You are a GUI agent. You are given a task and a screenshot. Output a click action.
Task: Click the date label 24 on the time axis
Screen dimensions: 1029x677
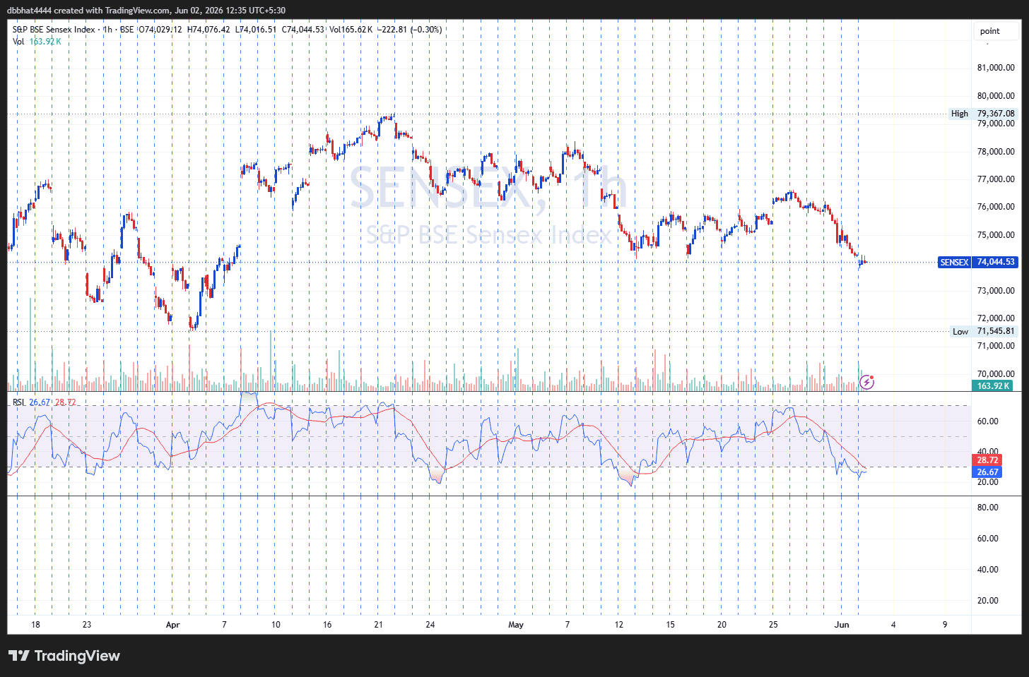[x=430, y=625]
